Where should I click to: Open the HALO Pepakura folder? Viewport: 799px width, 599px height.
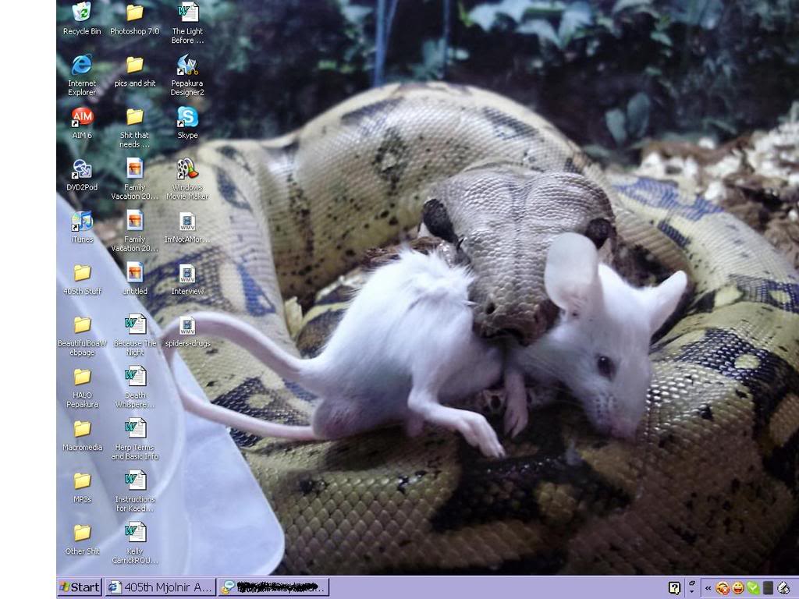(81, 387)
